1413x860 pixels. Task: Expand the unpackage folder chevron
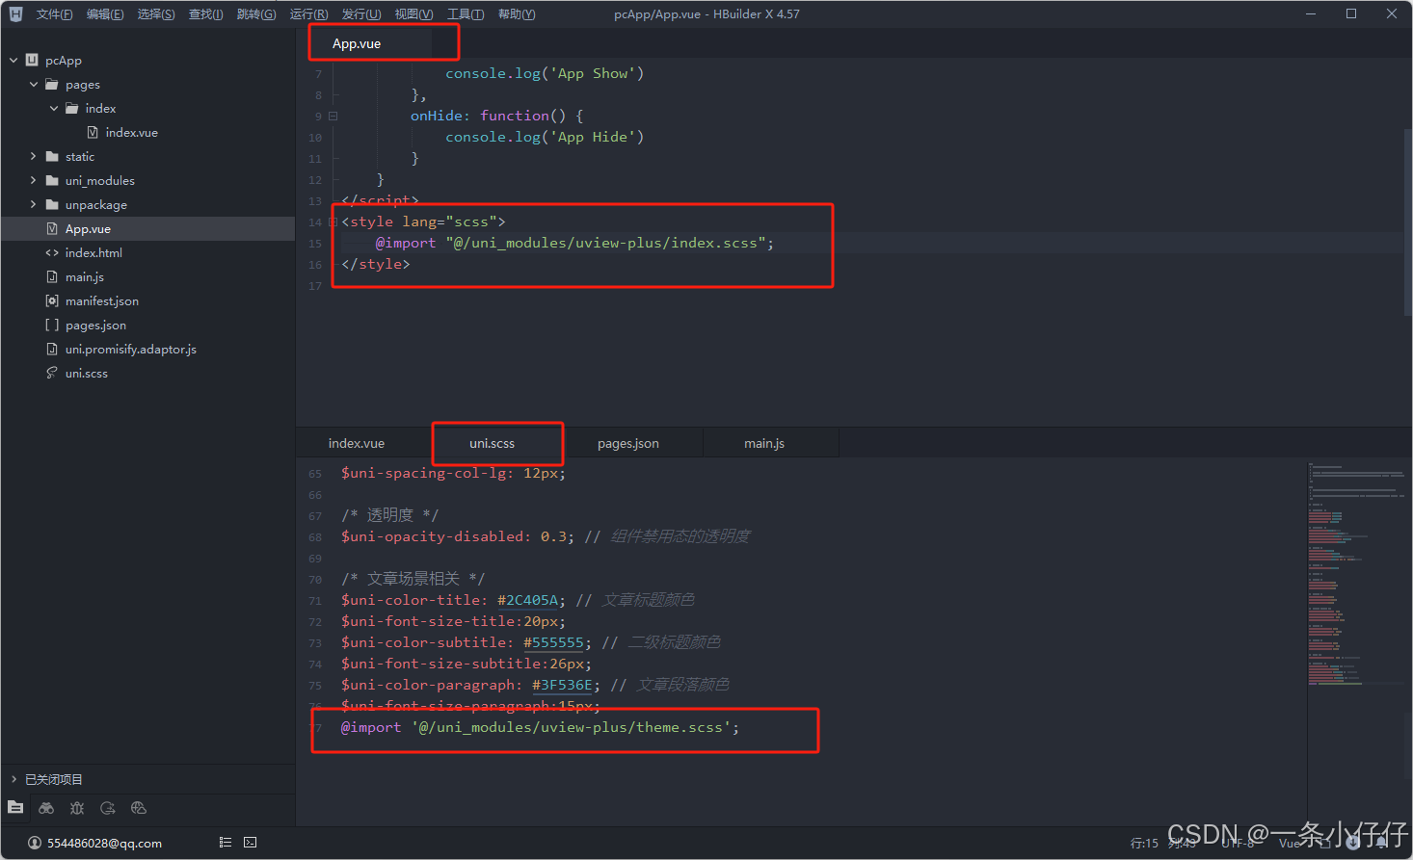pyautogui.click(x=34, y=204)
